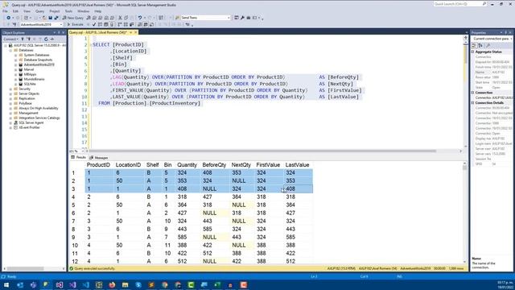Open Visual Studio Code from the taskbar
This screenshot has width=515, height=290.
pos(86,284)
